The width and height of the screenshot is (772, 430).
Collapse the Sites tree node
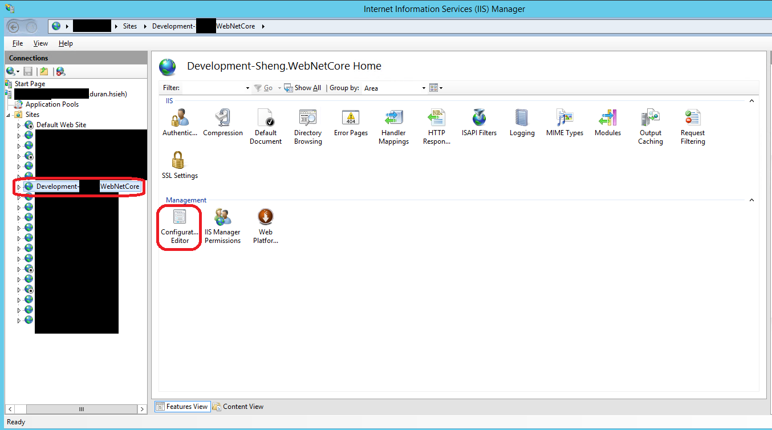click(x=9, y=115)
